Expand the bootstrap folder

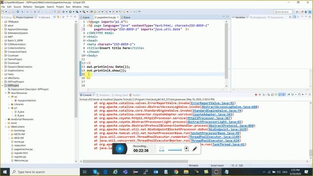[x=9, y=131]
